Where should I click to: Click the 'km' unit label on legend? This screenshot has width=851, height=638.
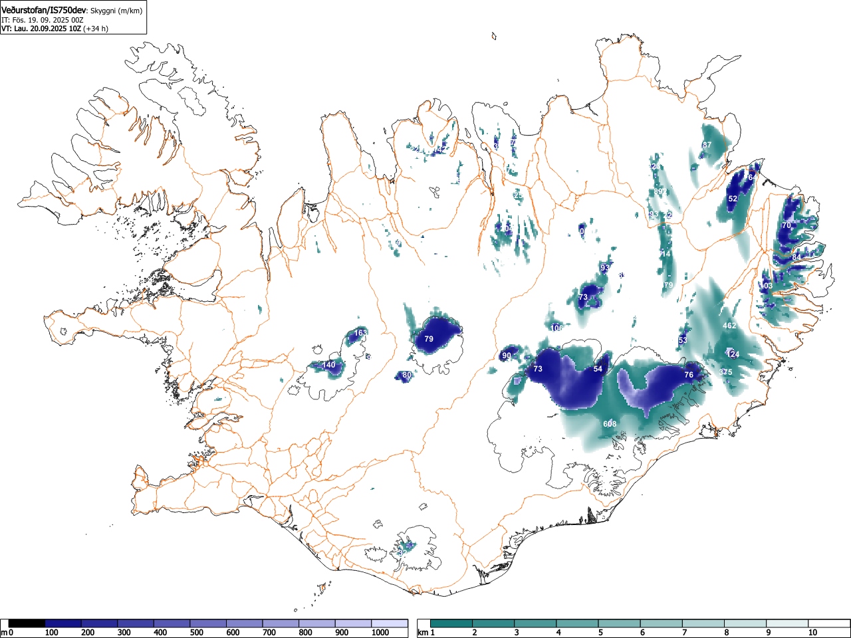click(422, 633)
